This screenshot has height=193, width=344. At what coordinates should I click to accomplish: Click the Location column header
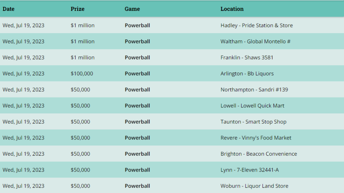[x=232, y=9]
